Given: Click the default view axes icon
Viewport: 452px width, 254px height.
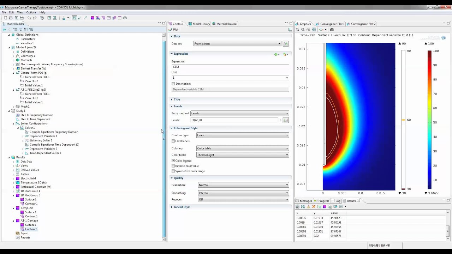Looking at the screenshot, I should click(x=321, y=30).
